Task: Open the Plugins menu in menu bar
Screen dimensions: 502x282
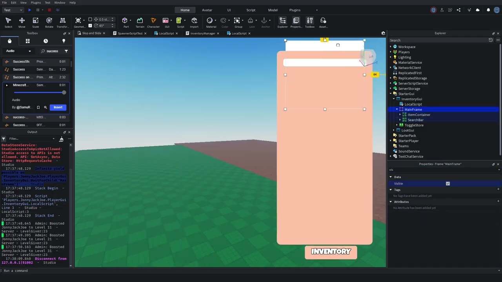Action: click(x=36, y=3)
